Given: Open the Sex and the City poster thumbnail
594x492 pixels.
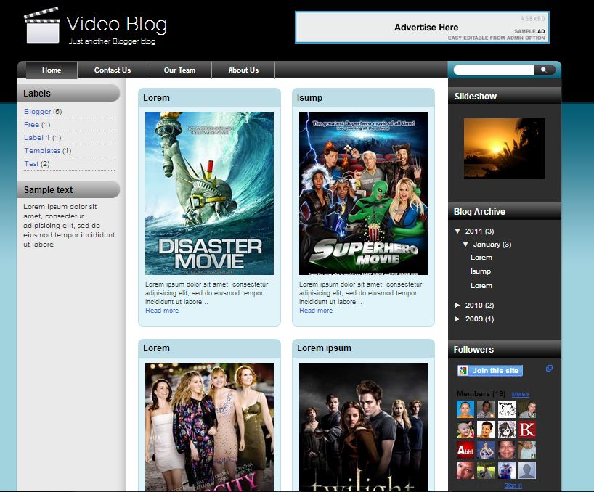Looking at the screenshot, I should (x=209, y=427).
